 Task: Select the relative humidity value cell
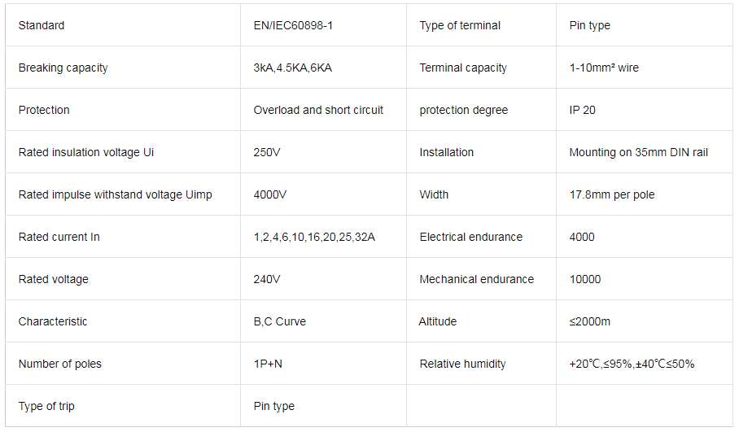[x=645, y=364]
